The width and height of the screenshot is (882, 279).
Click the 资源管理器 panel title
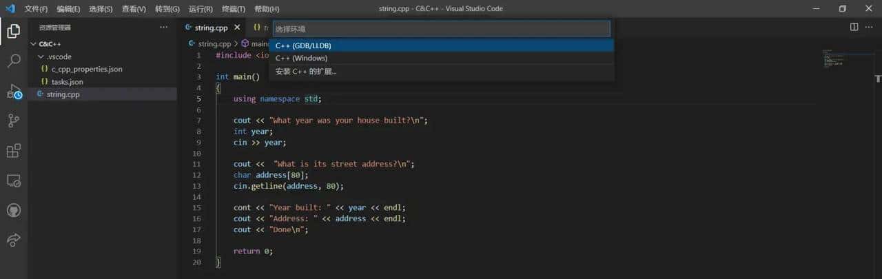pos(54,28)
